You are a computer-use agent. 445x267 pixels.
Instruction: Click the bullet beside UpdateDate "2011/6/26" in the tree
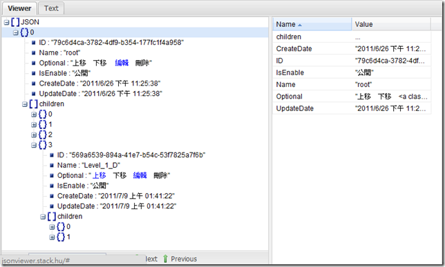[33, 94]
